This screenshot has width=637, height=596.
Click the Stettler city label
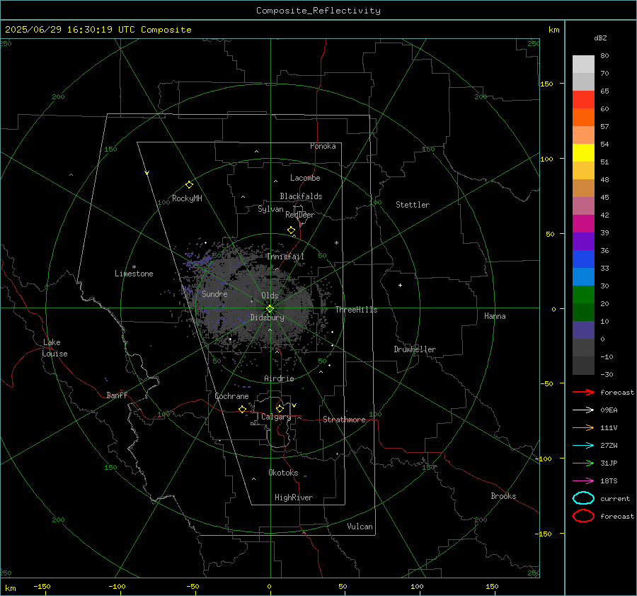[413, 205]
